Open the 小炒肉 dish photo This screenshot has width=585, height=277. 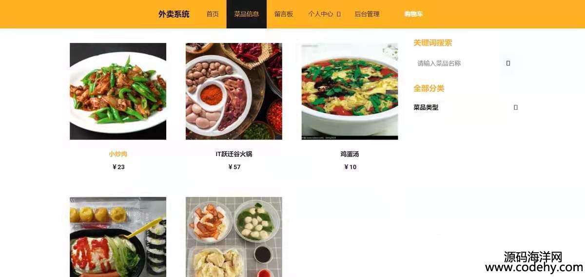coord(118,91)
